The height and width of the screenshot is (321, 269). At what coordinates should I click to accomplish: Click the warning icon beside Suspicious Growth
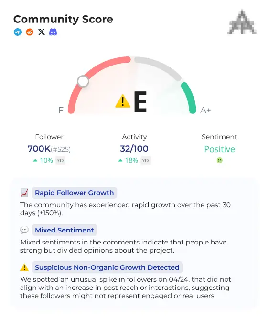(x=24, y=267)
